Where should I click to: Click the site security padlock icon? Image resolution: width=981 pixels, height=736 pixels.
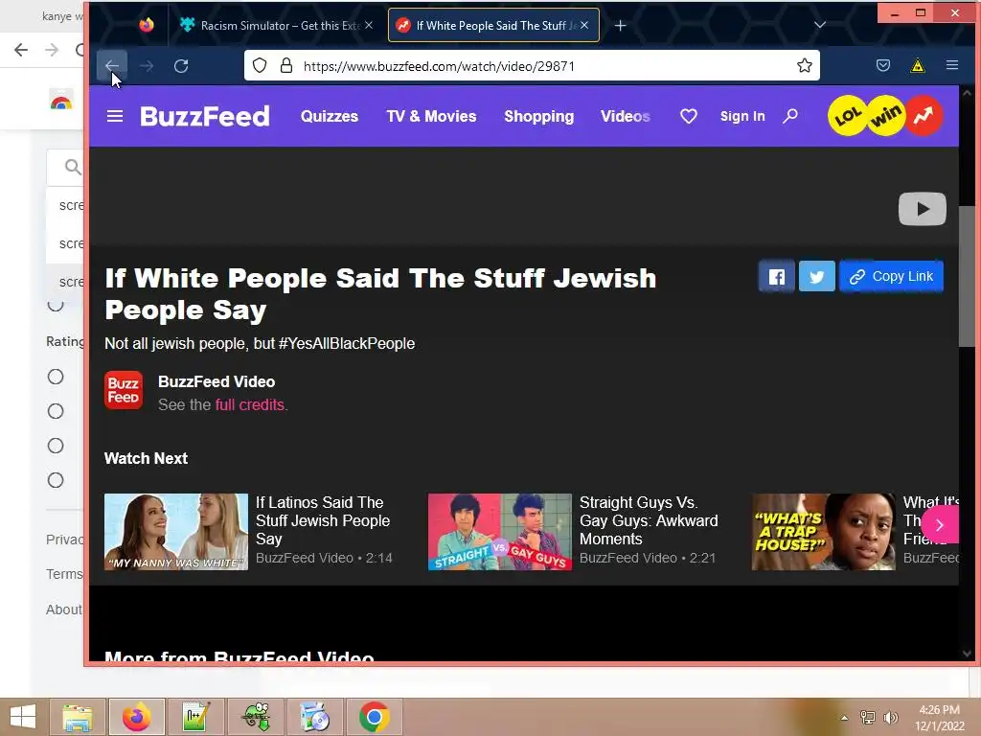click(285, 66)
